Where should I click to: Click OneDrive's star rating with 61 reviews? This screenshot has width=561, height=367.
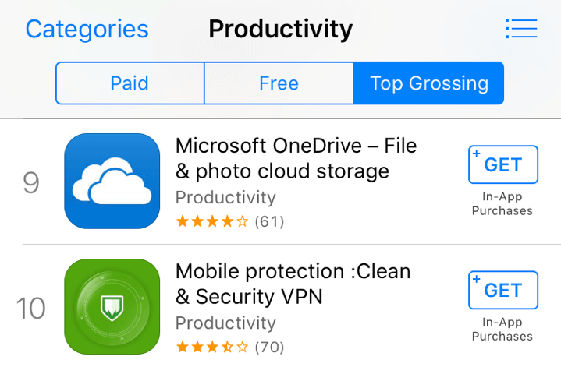pyautogui.click(x=229, y=221)
